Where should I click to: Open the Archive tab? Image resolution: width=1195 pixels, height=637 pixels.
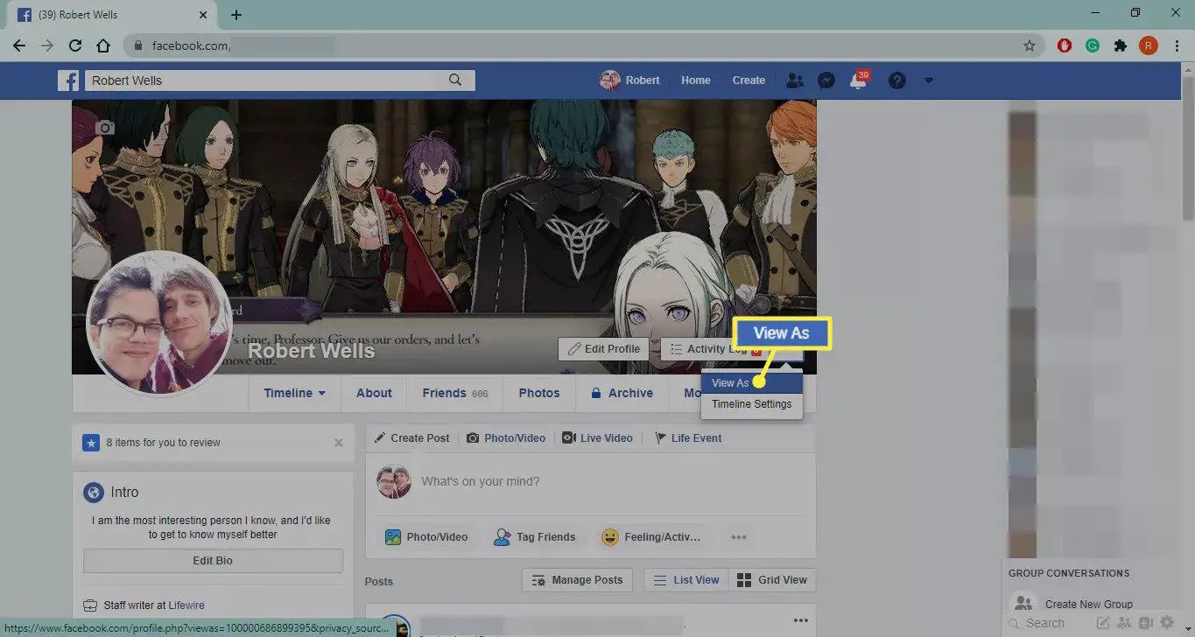coord(622,393)
